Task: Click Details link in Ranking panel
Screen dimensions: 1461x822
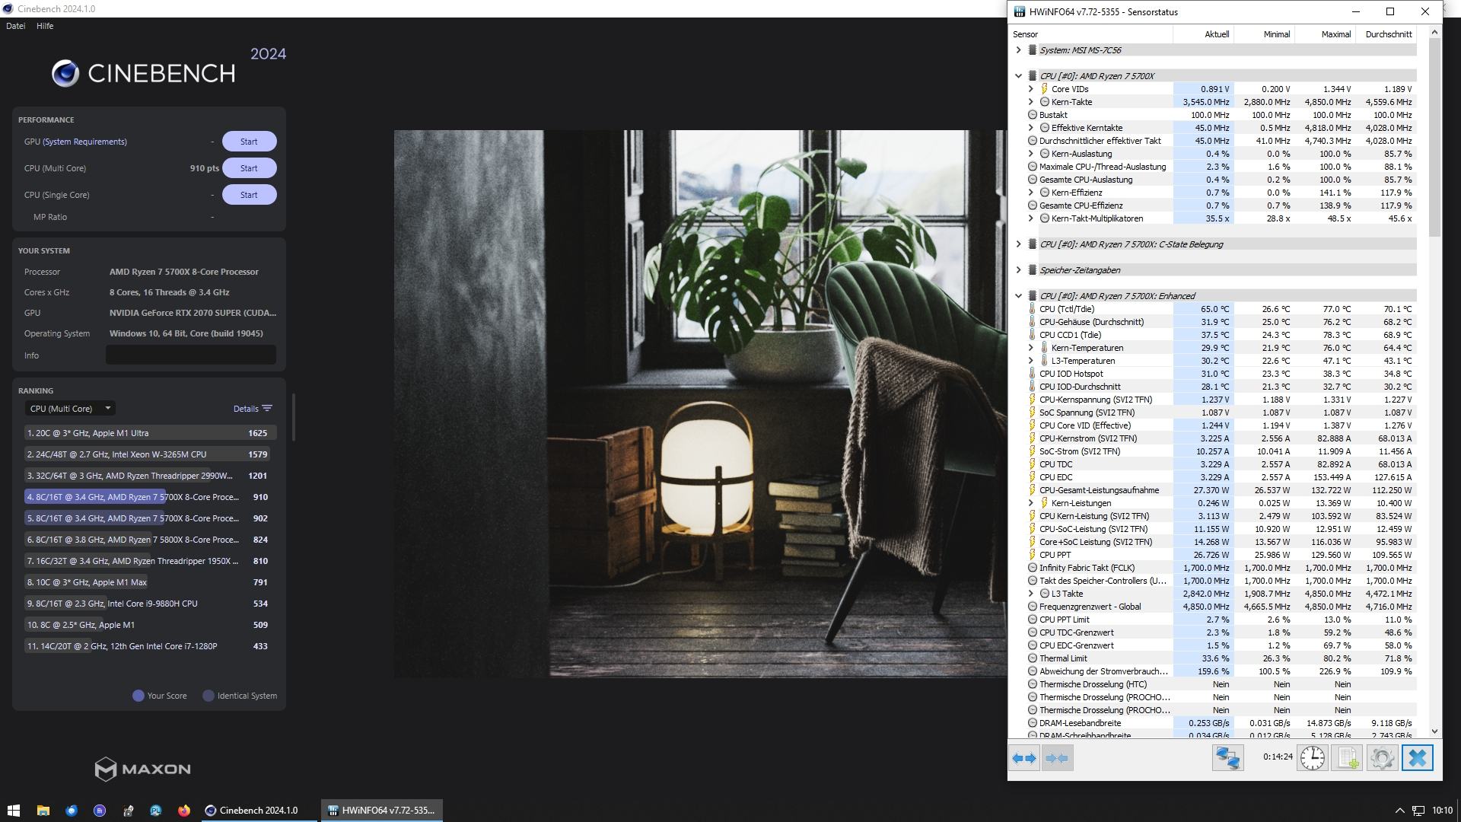Action: click(246, 409)
